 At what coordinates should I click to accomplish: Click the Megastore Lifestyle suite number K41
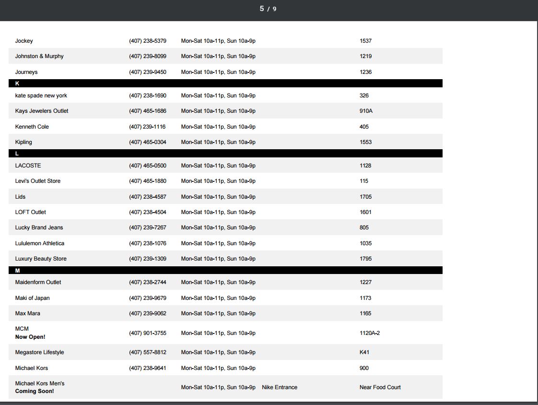coord(364,352)
